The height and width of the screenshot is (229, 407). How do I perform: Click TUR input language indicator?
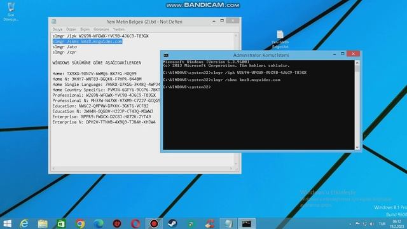tap(382, 224)
